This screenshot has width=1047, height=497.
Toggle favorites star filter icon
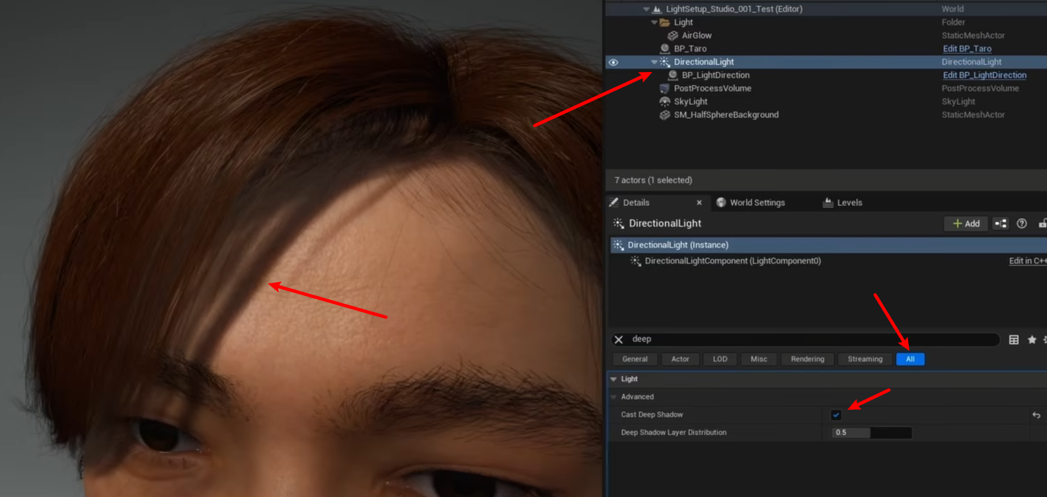[x=1032, y=340]
